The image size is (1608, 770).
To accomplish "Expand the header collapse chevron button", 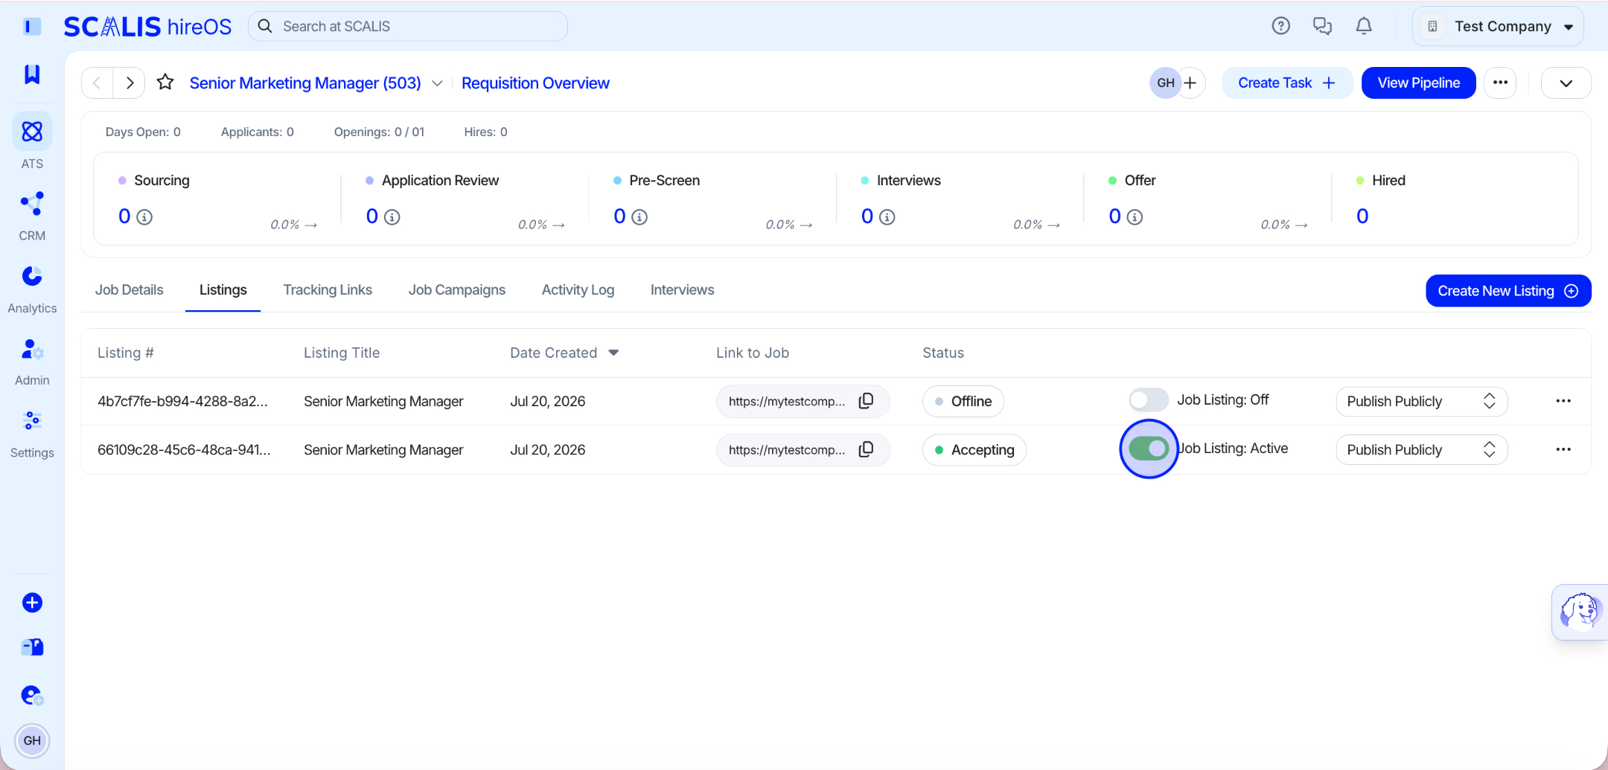I will 1566,83.
